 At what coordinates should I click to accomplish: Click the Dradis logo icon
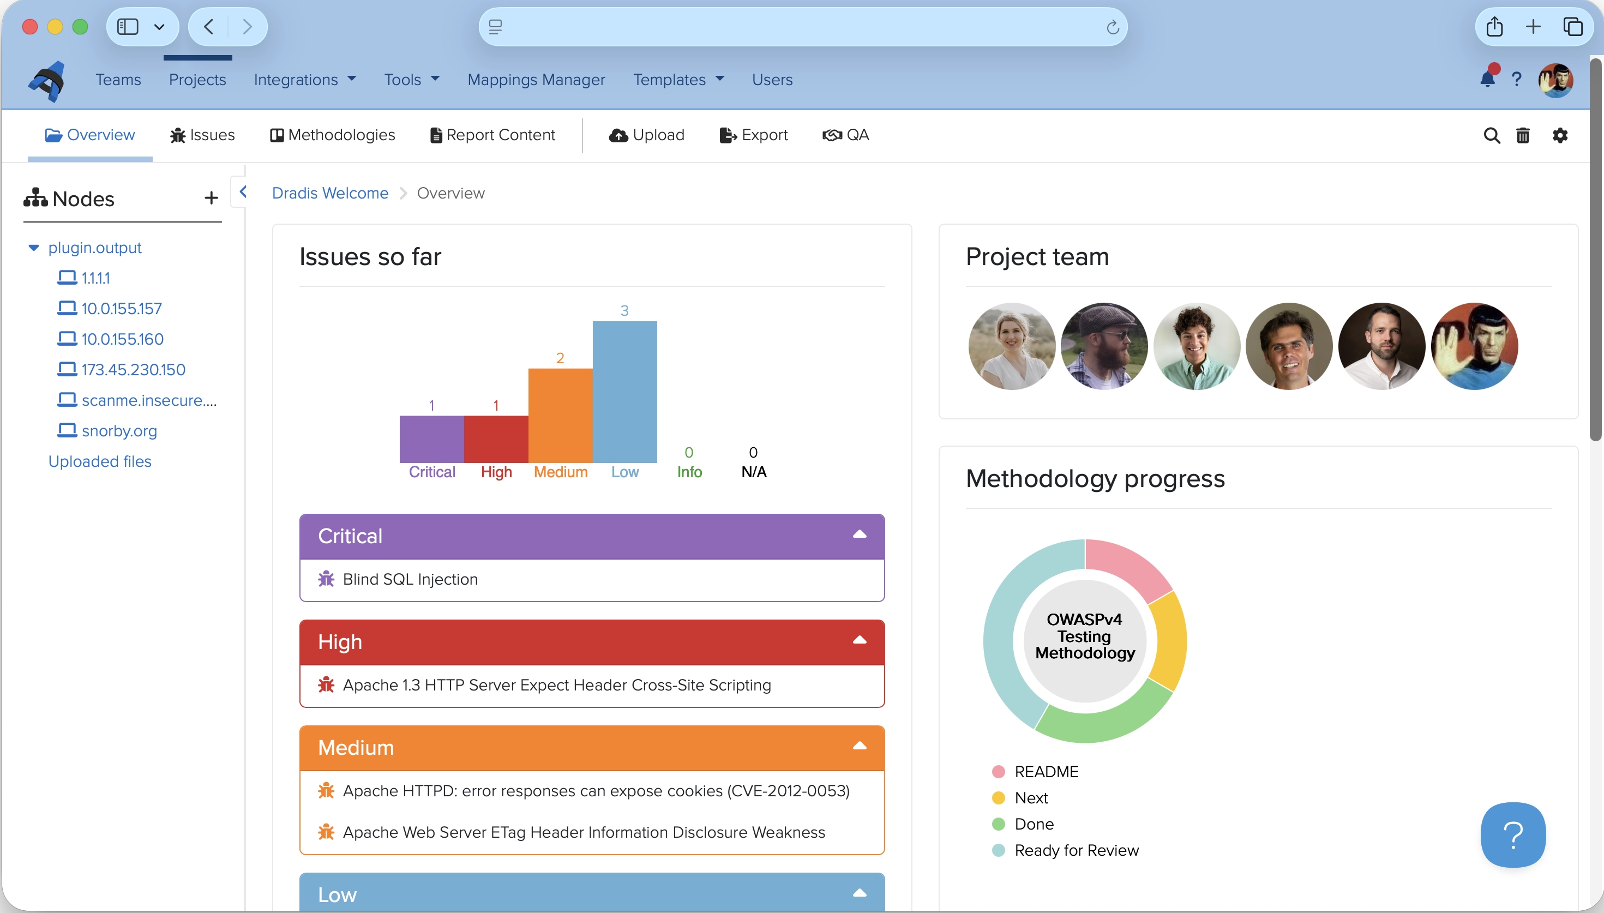[x=47, y=80]
